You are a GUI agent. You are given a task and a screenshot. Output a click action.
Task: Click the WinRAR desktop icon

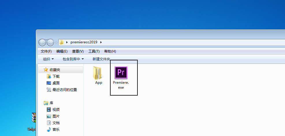point(34,118)
